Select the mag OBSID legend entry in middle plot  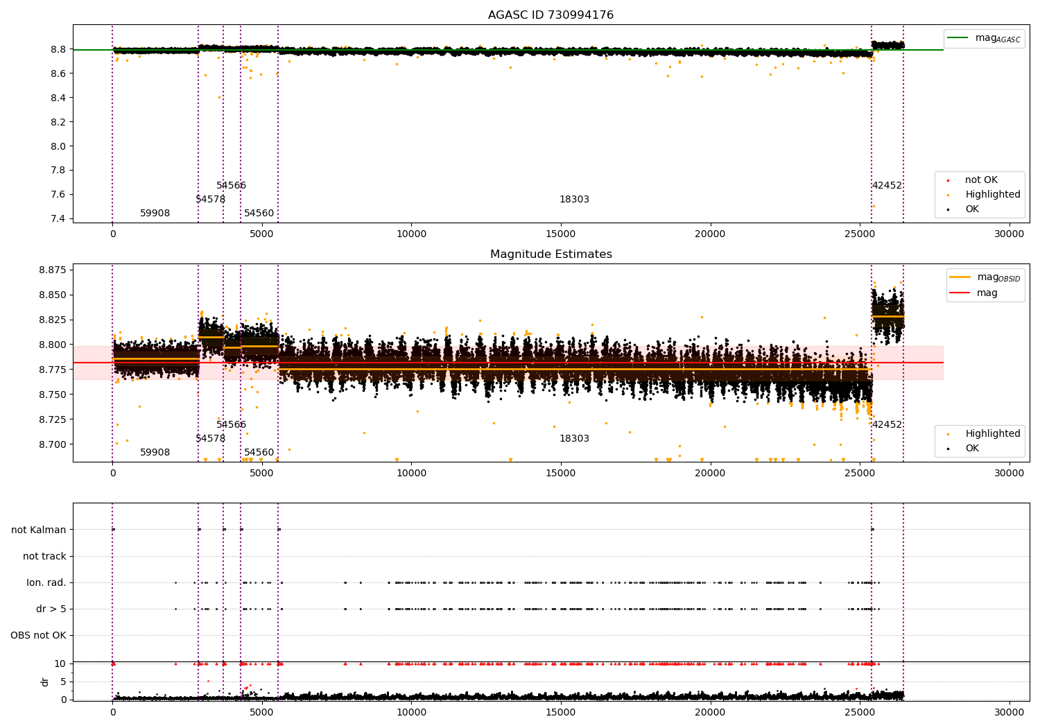[985, 277]
